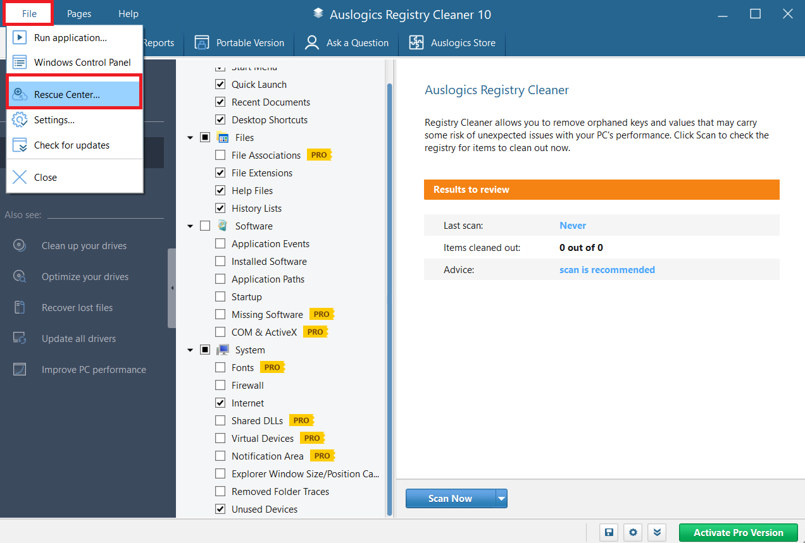
Task: Select Windows Control Panel menu entry
Action: [x=75, y=63]
